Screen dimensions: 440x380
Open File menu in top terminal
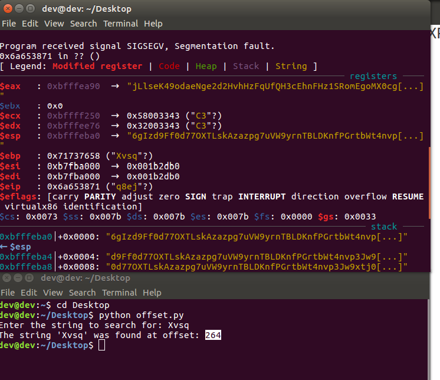click(9, 24)
